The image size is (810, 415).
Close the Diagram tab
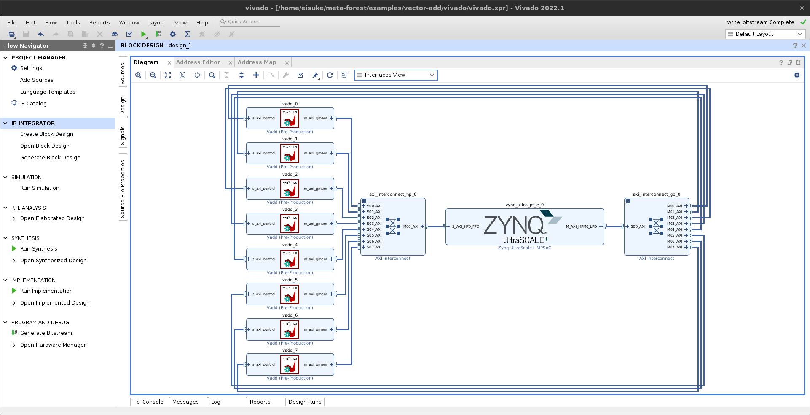pyautogui.click(x=169, y=63)
